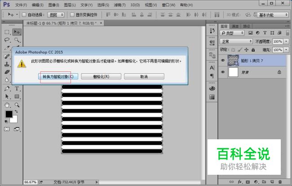Select the Rectangular Marquee tool
This screenshot has width=292, height=186.
[x=7, y=32]
